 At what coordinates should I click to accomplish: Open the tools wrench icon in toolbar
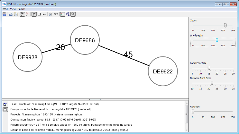point(51,14)
